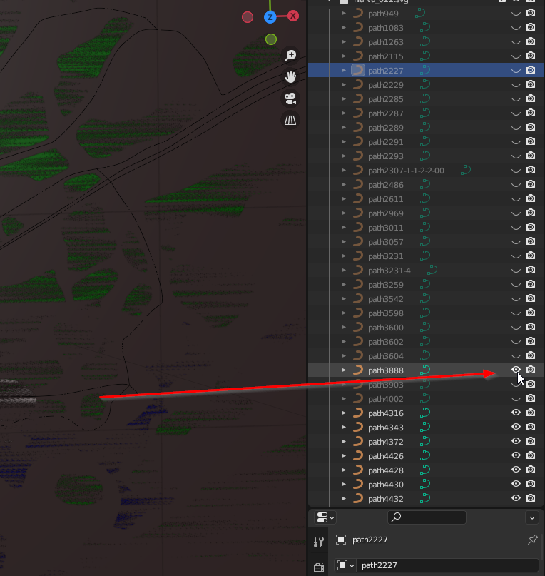Viewport: 545px width, 576px height.
Task: Expand the path949 tree row
Action: [344, 14]
